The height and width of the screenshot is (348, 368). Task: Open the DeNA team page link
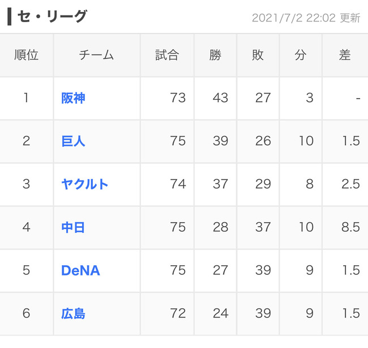[x=80, y=270]
